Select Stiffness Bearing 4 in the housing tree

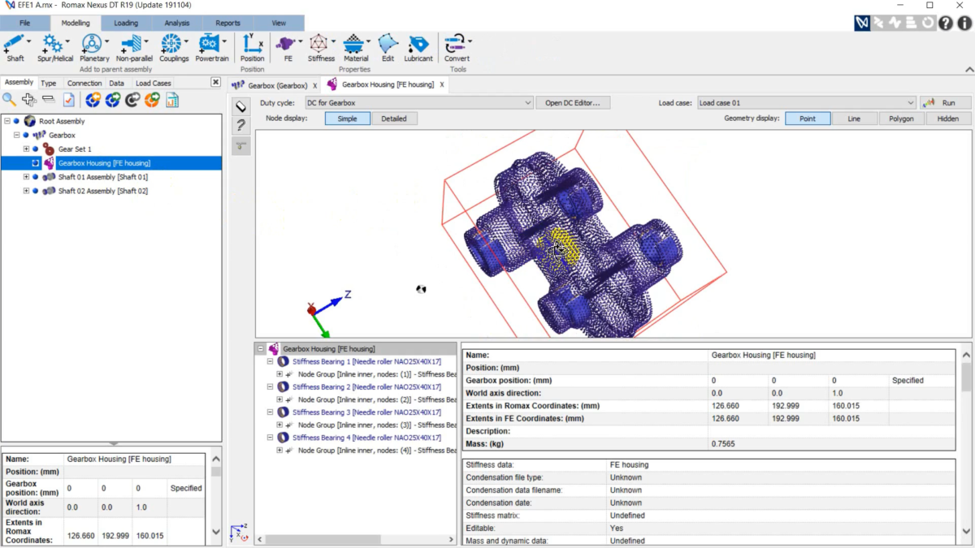coord(366,438)
